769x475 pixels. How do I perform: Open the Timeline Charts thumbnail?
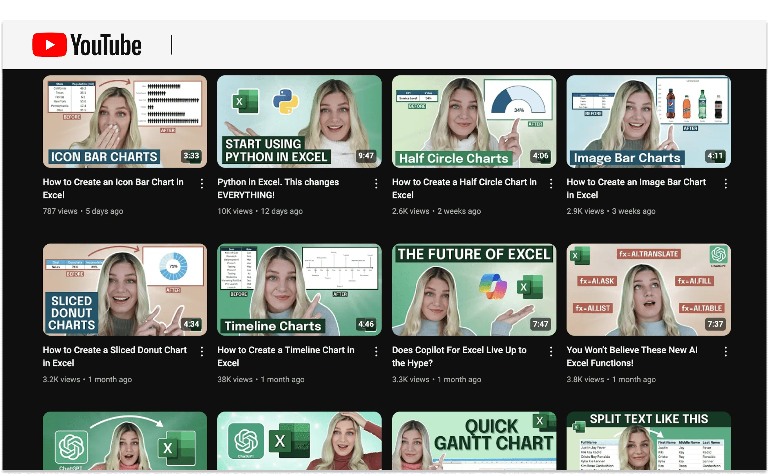[x=299, y=290]
